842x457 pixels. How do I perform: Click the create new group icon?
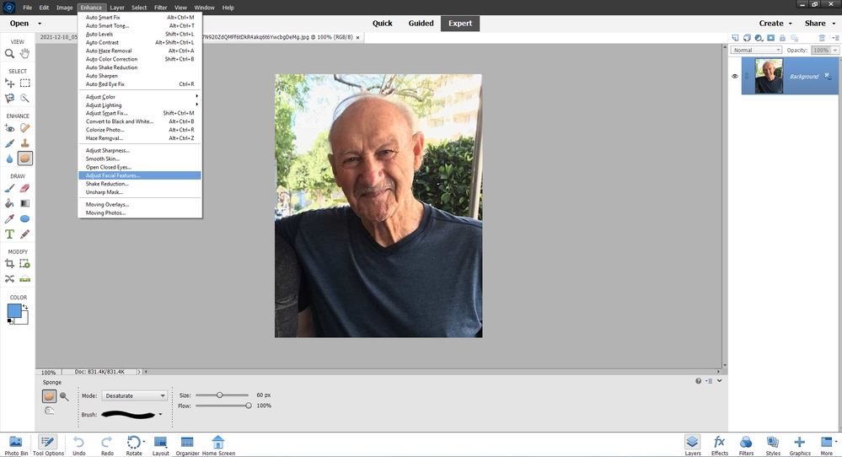point(747,38)
